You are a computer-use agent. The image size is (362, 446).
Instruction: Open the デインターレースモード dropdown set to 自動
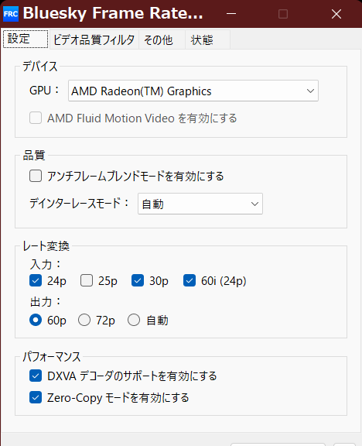tap(200, 204)
